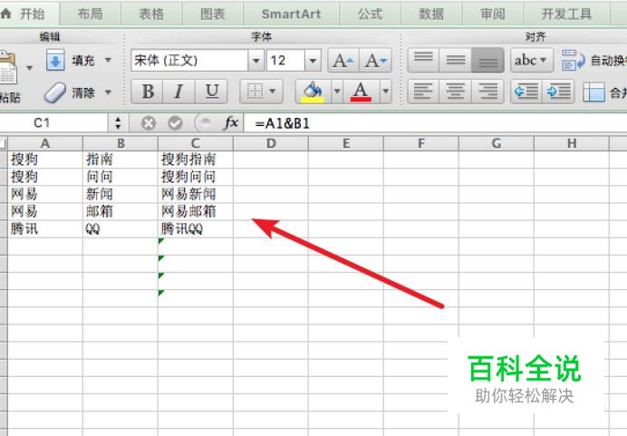Switch to the 审阅 tab
Image resolution: width=627 pixels, height=436 pixels.
(493, 14)
